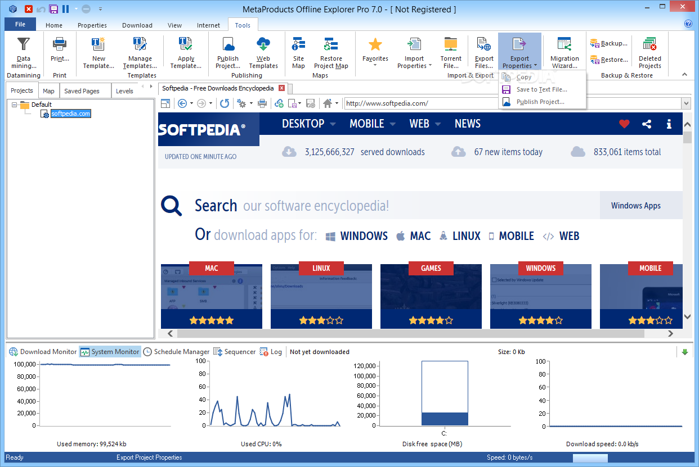Open Publish Project in the ribbon

(x=228, y=52)
